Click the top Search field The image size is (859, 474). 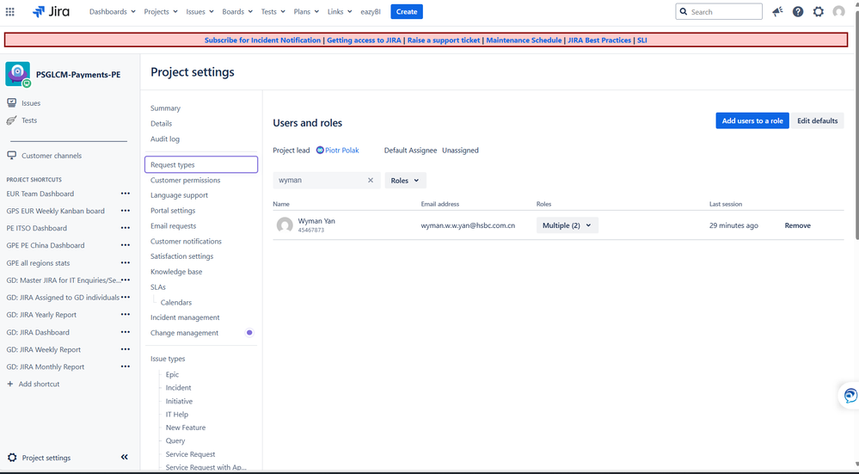pyautogui.click(x=719, y=11)
